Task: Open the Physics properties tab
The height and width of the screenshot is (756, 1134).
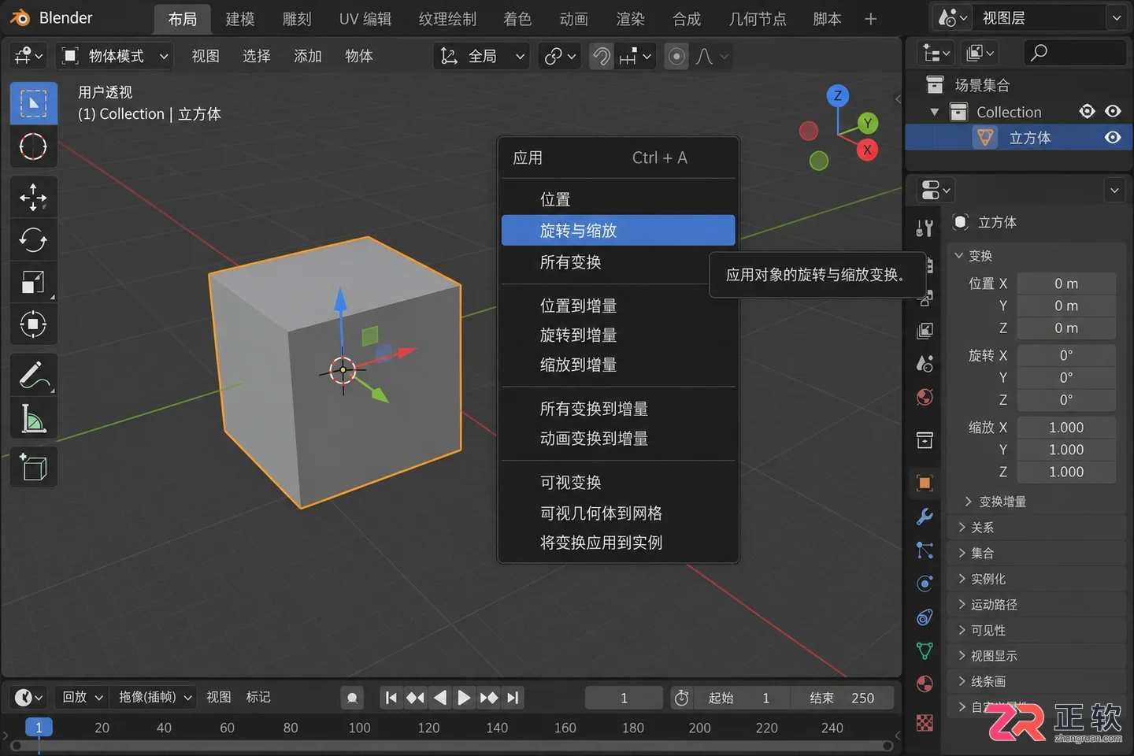Action: pos(925,584)
